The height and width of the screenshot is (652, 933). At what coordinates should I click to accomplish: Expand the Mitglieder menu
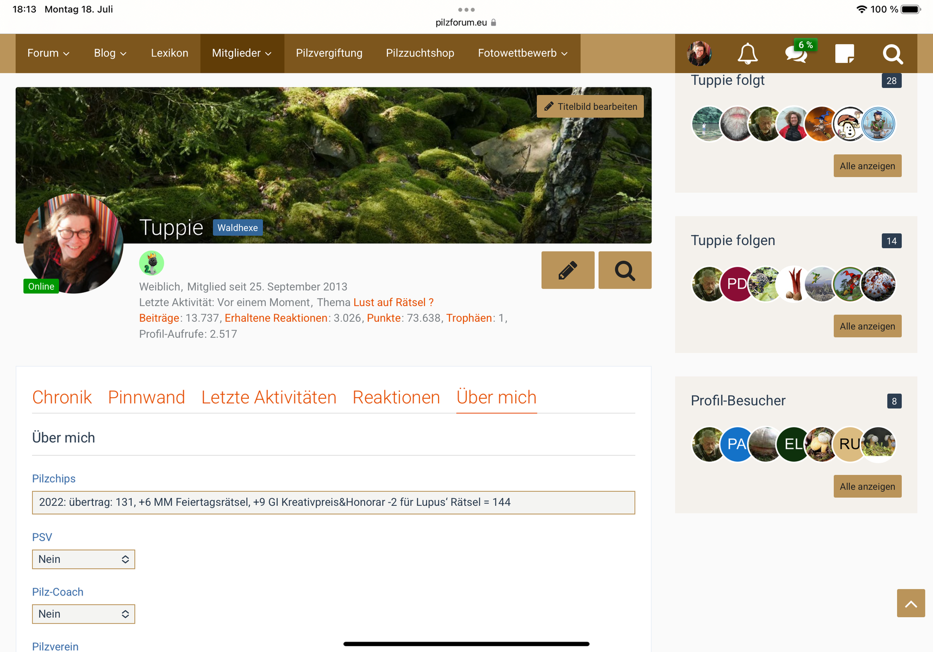tap(242, 53)
